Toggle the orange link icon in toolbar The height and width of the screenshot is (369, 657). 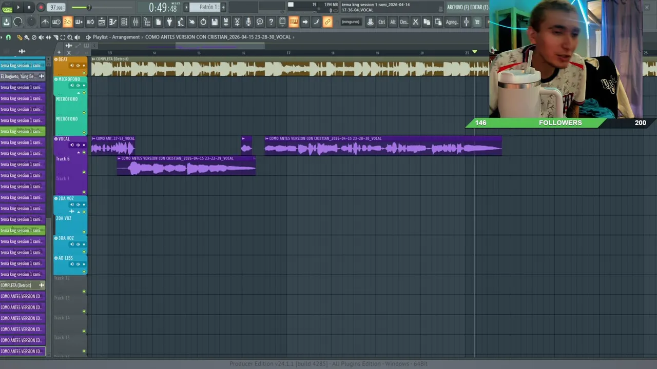tap(327, 22)
